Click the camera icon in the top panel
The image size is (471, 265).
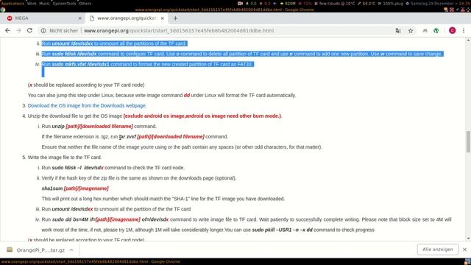(x=240, y=3)
